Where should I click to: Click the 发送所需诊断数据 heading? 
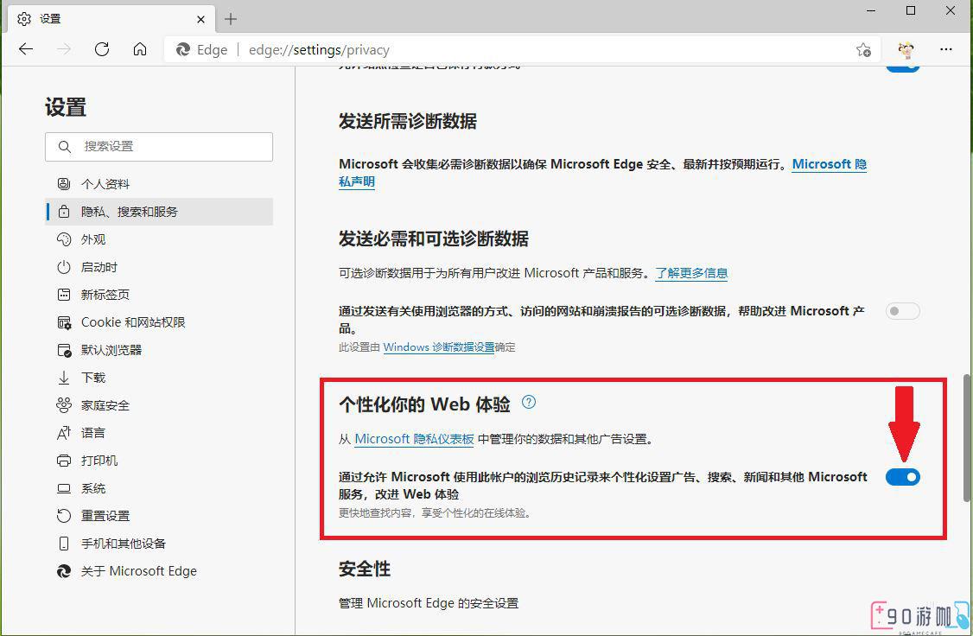(x=407, y=121)
